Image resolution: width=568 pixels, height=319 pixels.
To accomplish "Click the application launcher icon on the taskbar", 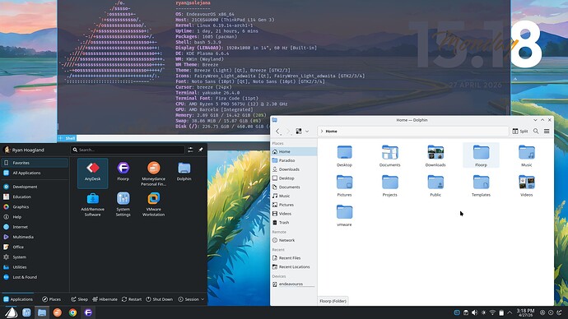I will coord(11,312).
